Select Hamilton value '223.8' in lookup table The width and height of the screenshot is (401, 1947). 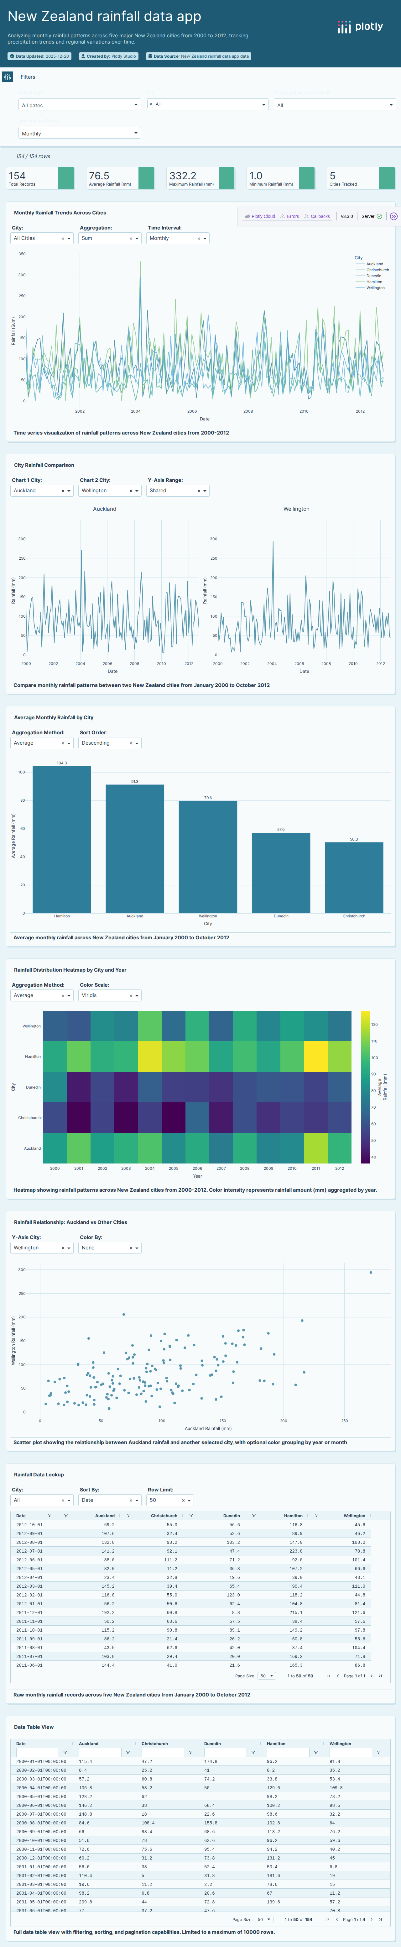click(296, 1551)
